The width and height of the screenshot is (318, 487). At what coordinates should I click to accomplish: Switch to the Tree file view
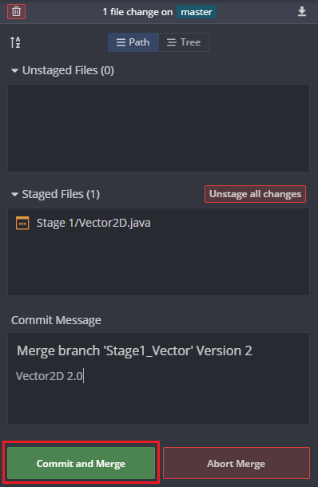point(184,42)
